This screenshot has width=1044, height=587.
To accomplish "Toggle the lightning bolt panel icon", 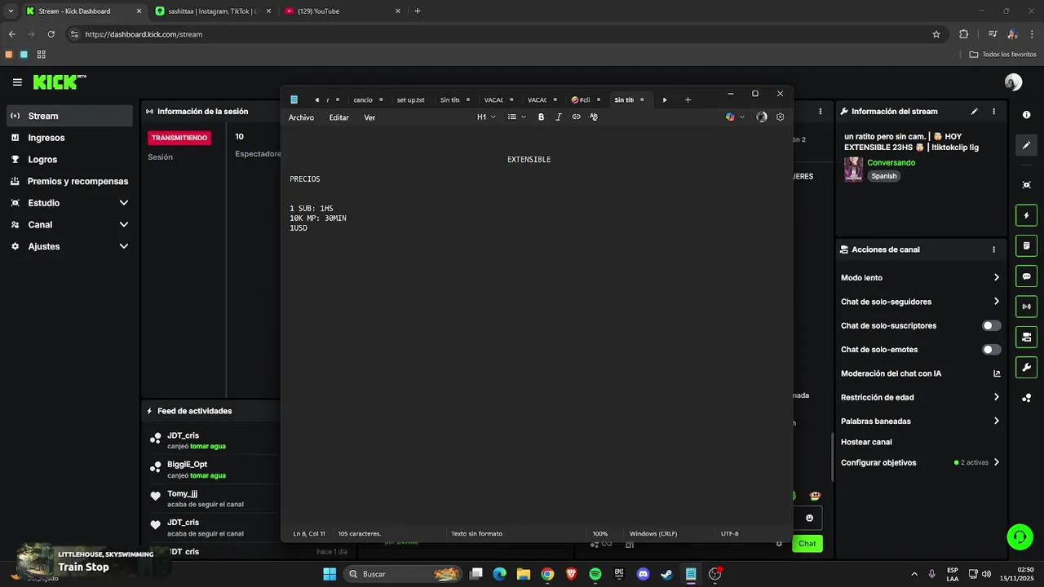I will tap(1026, 216).
